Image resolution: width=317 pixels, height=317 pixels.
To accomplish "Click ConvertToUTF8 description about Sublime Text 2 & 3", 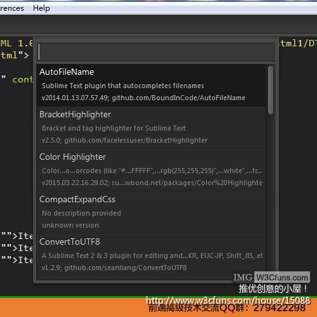I will 152,256.
